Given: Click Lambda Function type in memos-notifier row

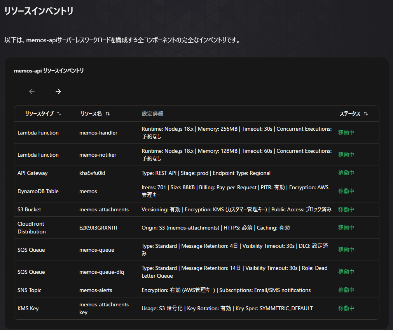Looking at the screenshot, I should pyautogui.click(x=38, y=155).
